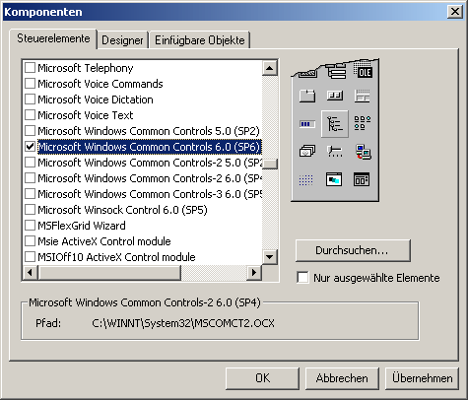468x400 pixels.
Task: Select the Toolbar control icon
Action: (335, 96)
